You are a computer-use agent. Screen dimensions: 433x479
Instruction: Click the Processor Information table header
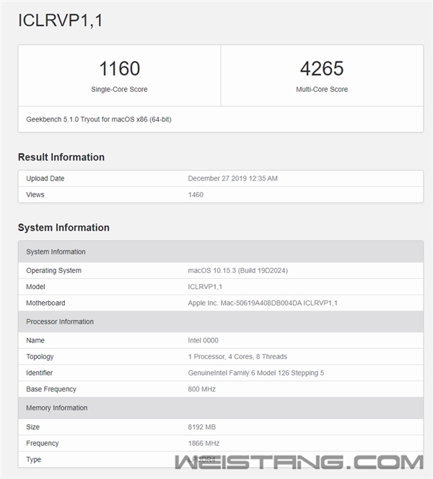click(221, 322)
